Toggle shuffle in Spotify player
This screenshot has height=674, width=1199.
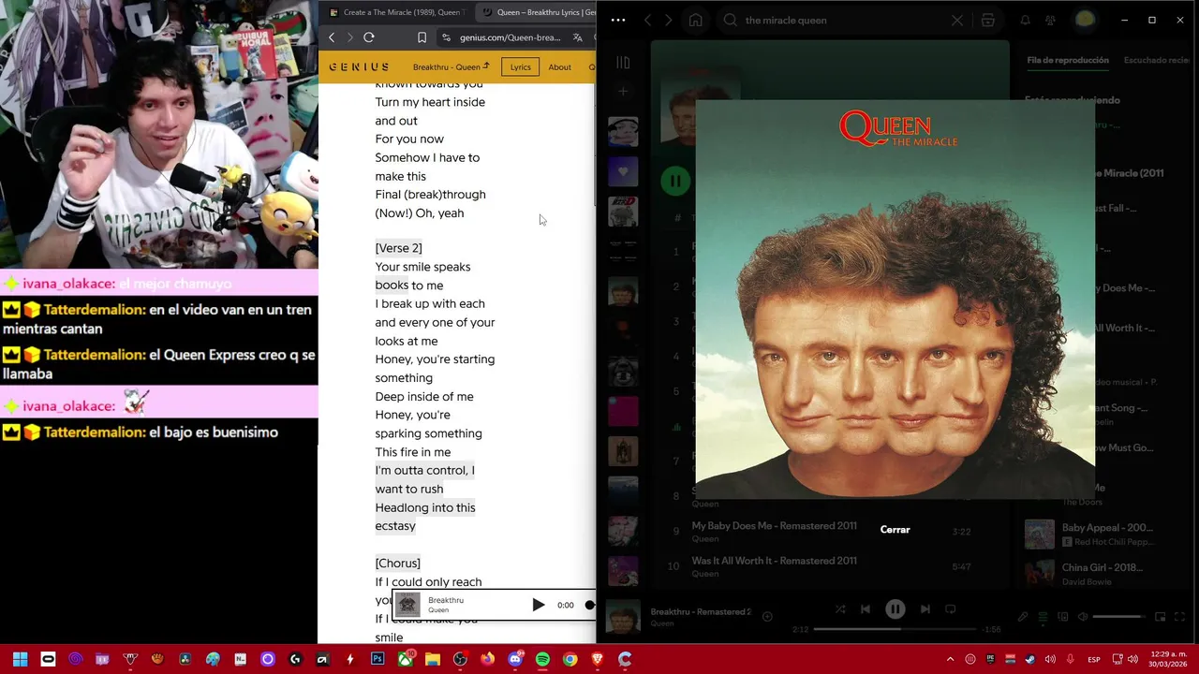point(840,609)
